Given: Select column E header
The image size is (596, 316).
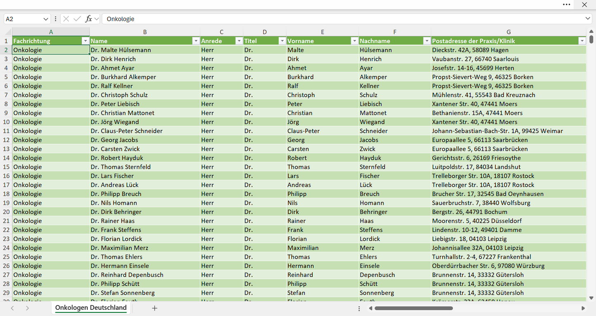Looking at the screenshot, I should (x=323, y=32).
